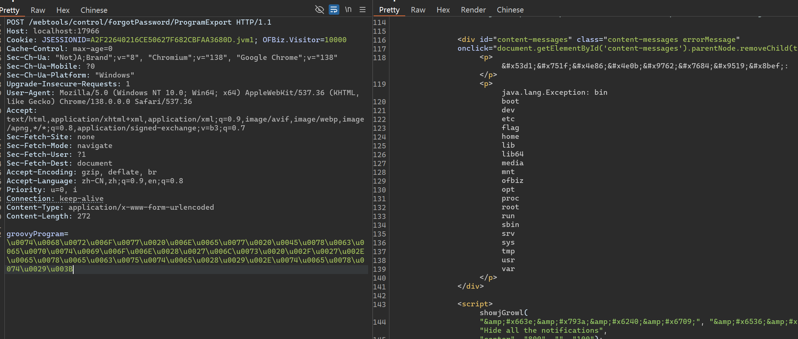This screenshot has height=339, width=798.
Task: Click the 'flag' entry in response output
Action: point(510,128)
